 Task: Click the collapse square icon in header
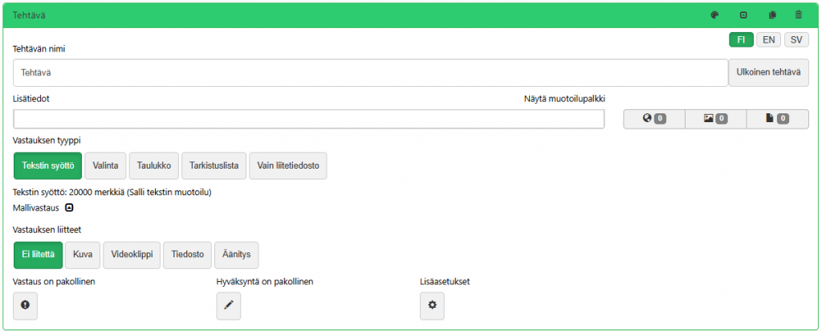coord(743,14)
